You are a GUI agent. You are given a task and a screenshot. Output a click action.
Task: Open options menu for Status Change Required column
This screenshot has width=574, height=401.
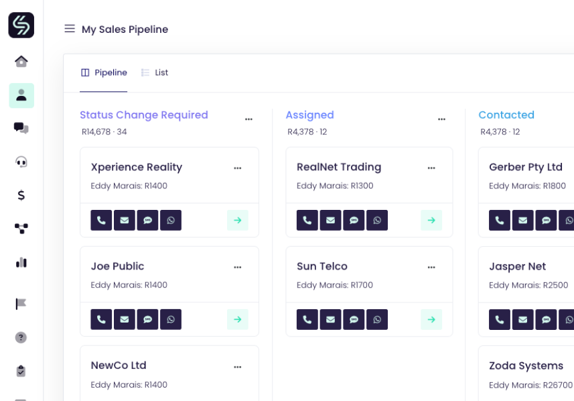pos(248,119)
